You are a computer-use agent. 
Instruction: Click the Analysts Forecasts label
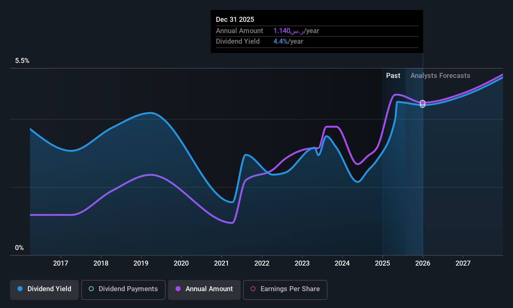tap(440, 76)
